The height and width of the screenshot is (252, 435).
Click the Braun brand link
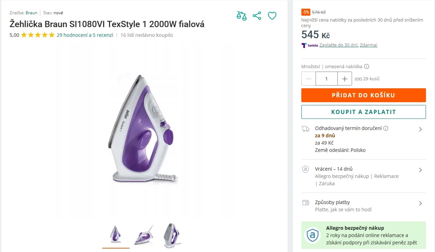click(31, 13)
